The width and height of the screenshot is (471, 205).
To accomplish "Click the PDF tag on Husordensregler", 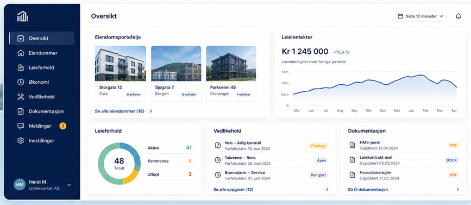I will click(x=453, y=175).
